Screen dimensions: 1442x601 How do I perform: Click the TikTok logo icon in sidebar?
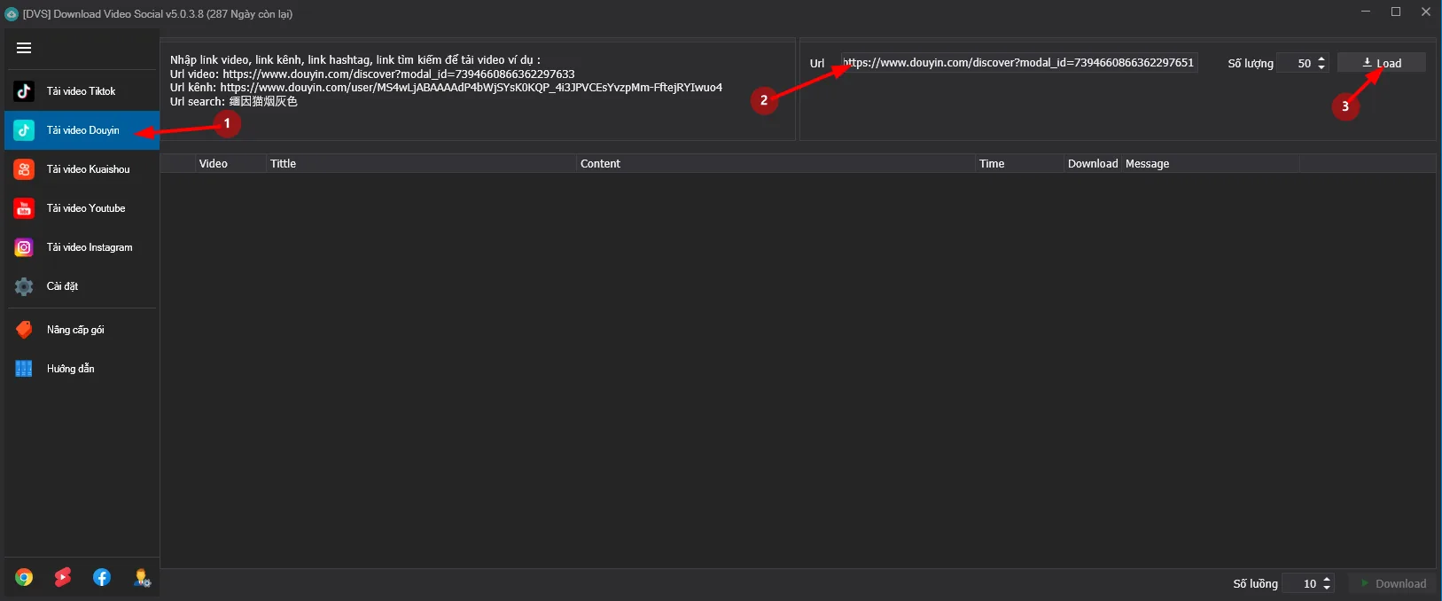pyautogui.click(x=24, y=91)
